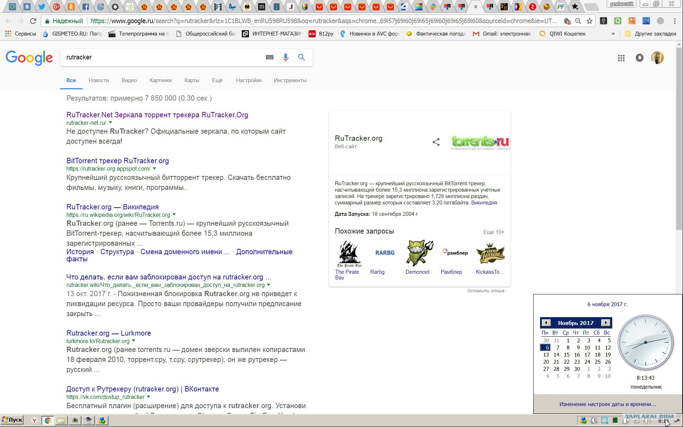Open search Инструменты
The height and width of the screenshot is (427, 683).
tap(290, 80)
